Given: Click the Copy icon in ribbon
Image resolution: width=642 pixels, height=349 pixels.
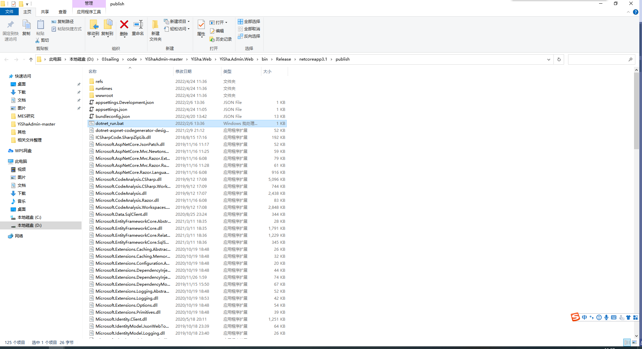Looking at the screenshot, I should coord(26,25).
